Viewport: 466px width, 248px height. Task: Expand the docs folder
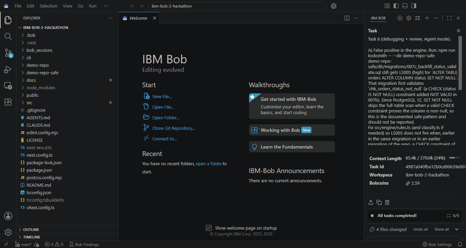click(x=67, y=80)
